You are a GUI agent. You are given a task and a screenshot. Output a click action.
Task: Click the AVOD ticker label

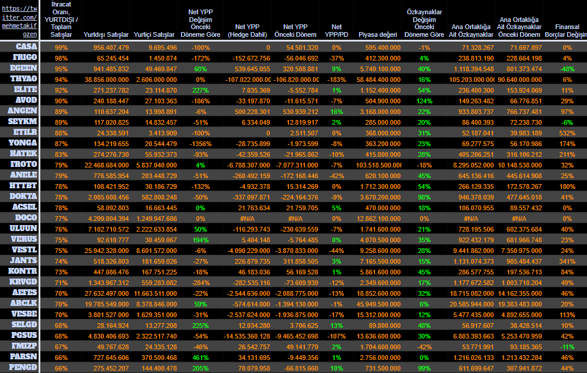26,100
